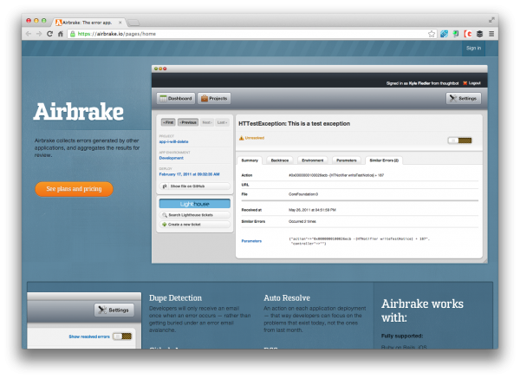Open the browser home icon
Screen dimensions: 520x379
click(x=61, y=34)
